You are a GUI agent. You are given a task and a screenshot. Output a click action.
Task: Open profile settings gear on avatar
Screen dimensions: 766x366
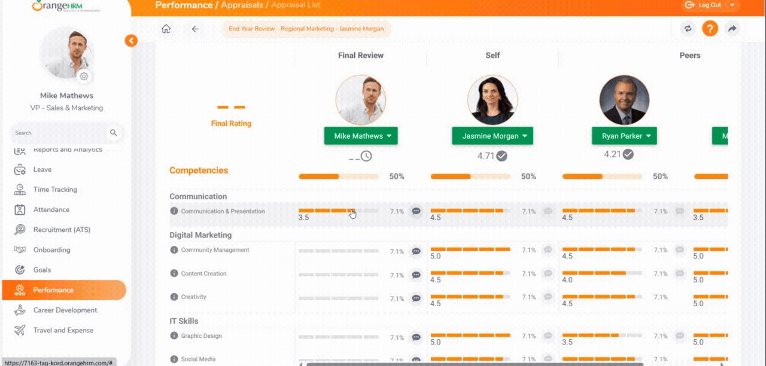coord(84,76)
